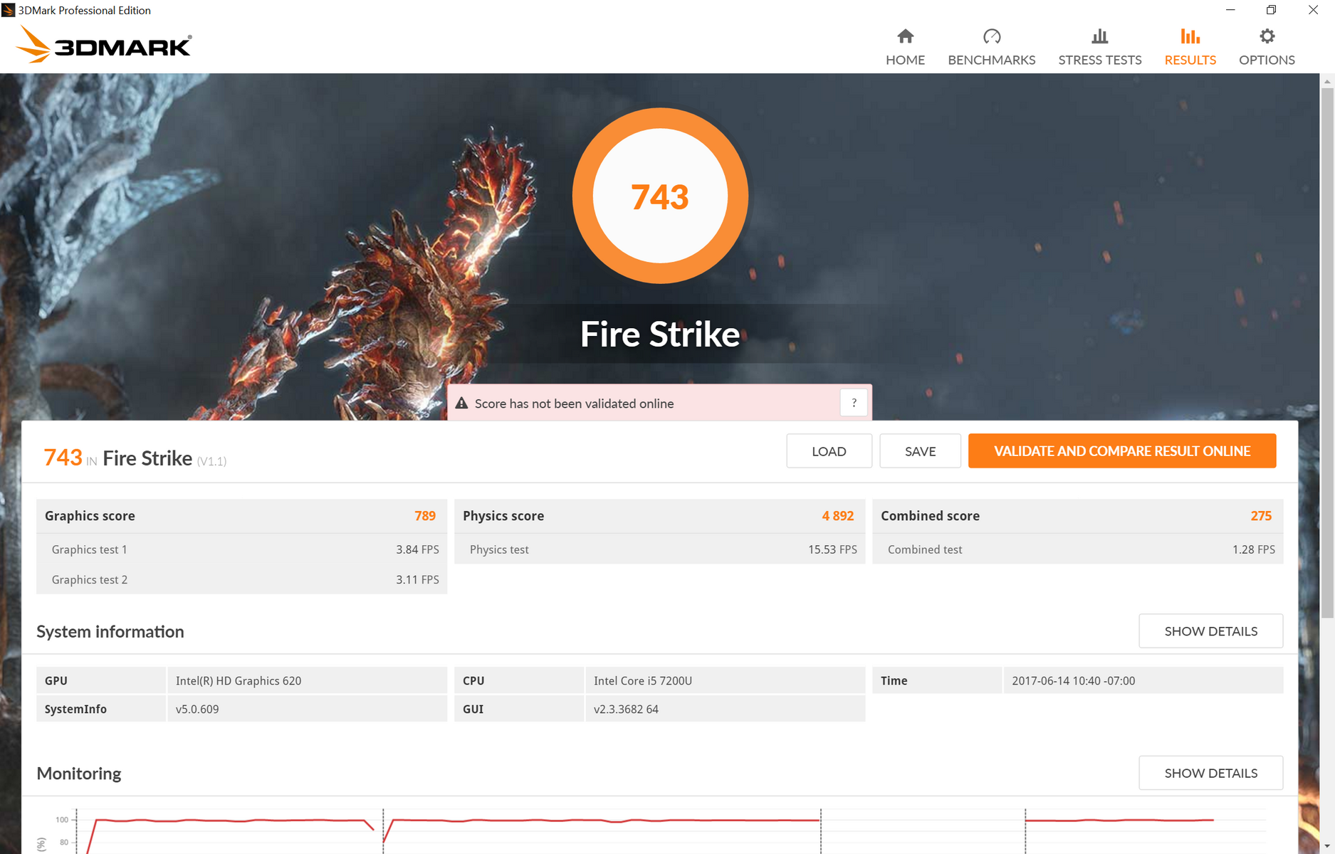Click the Physics test row

(659, 549)
